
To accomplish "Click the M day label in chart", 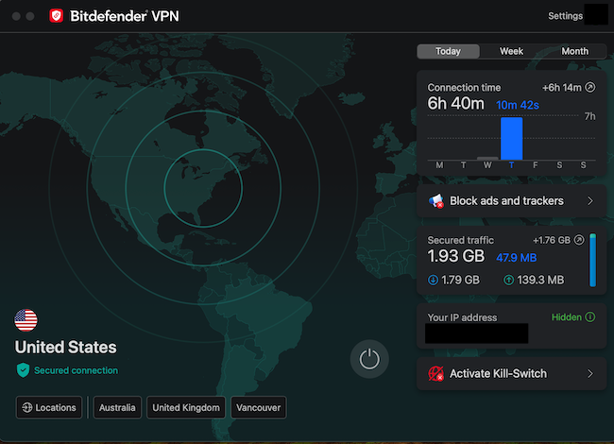I will point(440,165).
